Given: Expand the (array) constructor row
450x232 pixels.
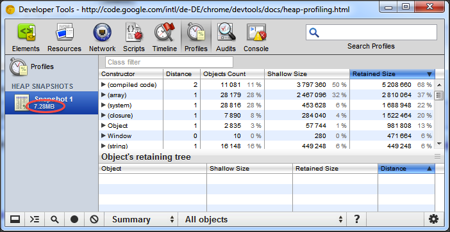Looking at the screenshot, I should click(x=104, y=95).
